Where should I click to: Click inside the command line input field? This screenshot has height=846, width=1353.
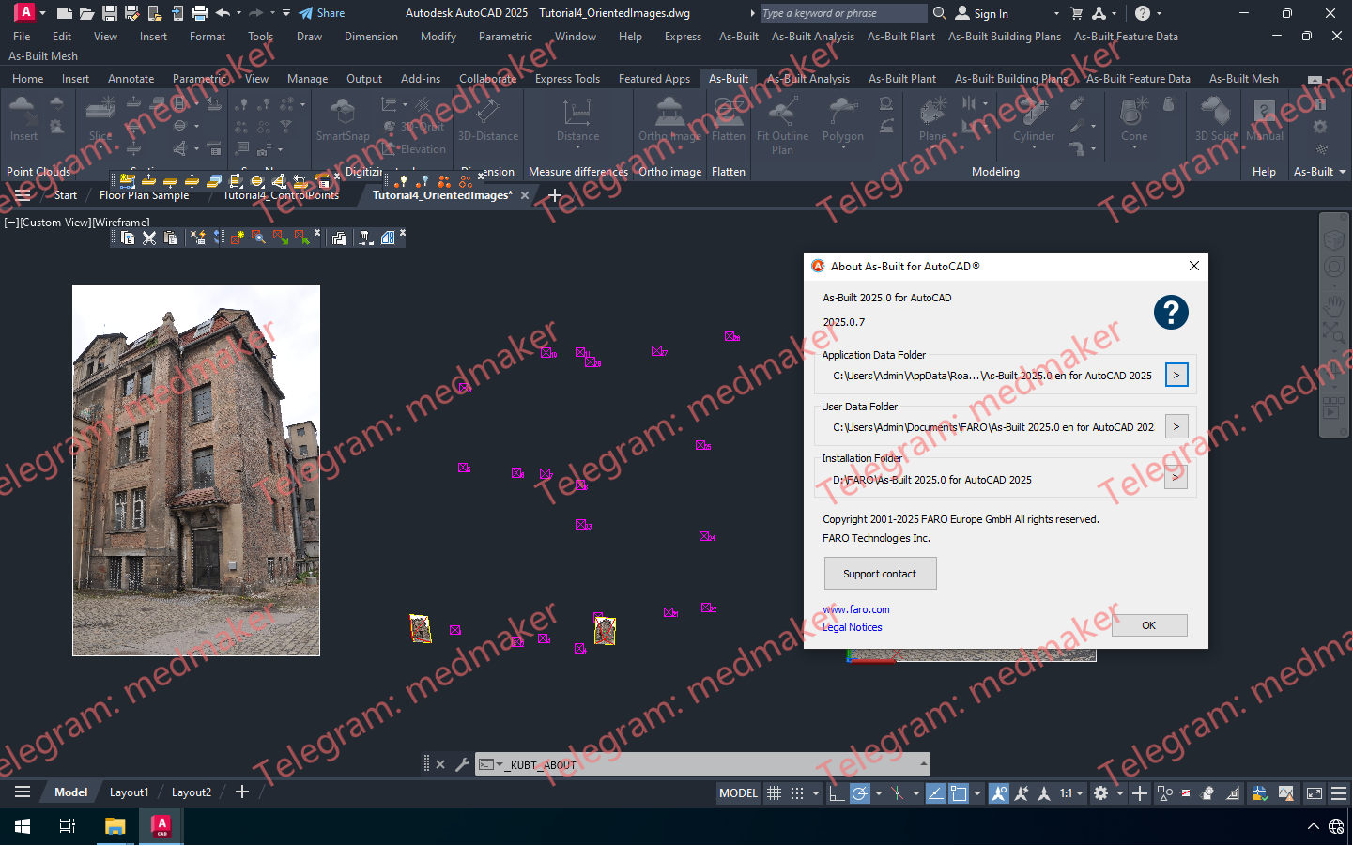657,764
